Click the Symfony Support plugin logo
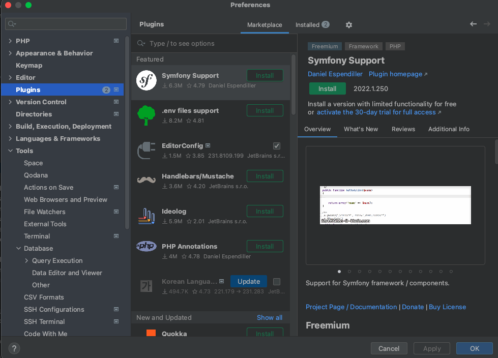 tap(147, 80)
